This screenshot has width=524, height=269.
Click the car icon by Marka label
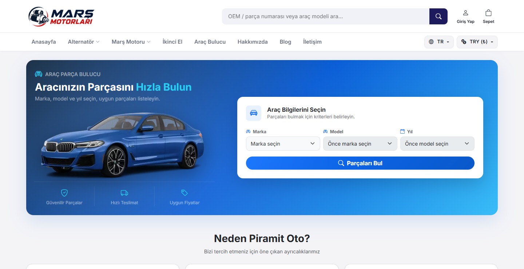tap(248, 131)
